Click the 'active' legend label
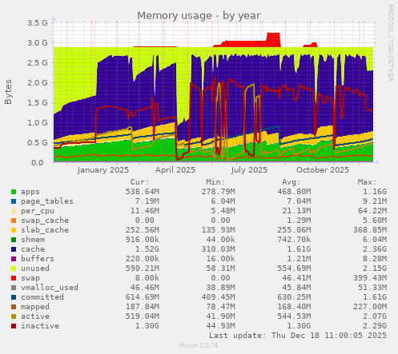The width and height of the screenshot is (398, 354). (x=35, y=316)
